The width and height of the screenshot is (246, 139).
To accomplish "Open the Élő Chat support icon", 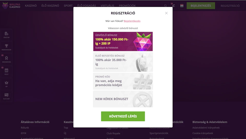I will (x=6, y=96).
